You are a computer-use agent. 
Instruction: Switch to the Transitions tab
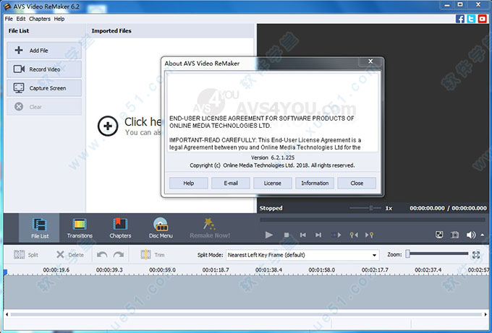coord(80,228)
